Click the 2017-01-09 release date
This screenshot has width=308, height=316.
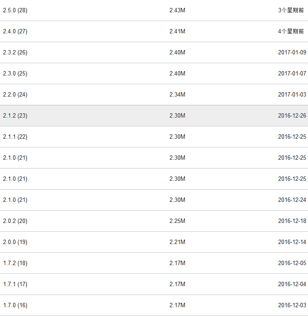pos(292,52)
